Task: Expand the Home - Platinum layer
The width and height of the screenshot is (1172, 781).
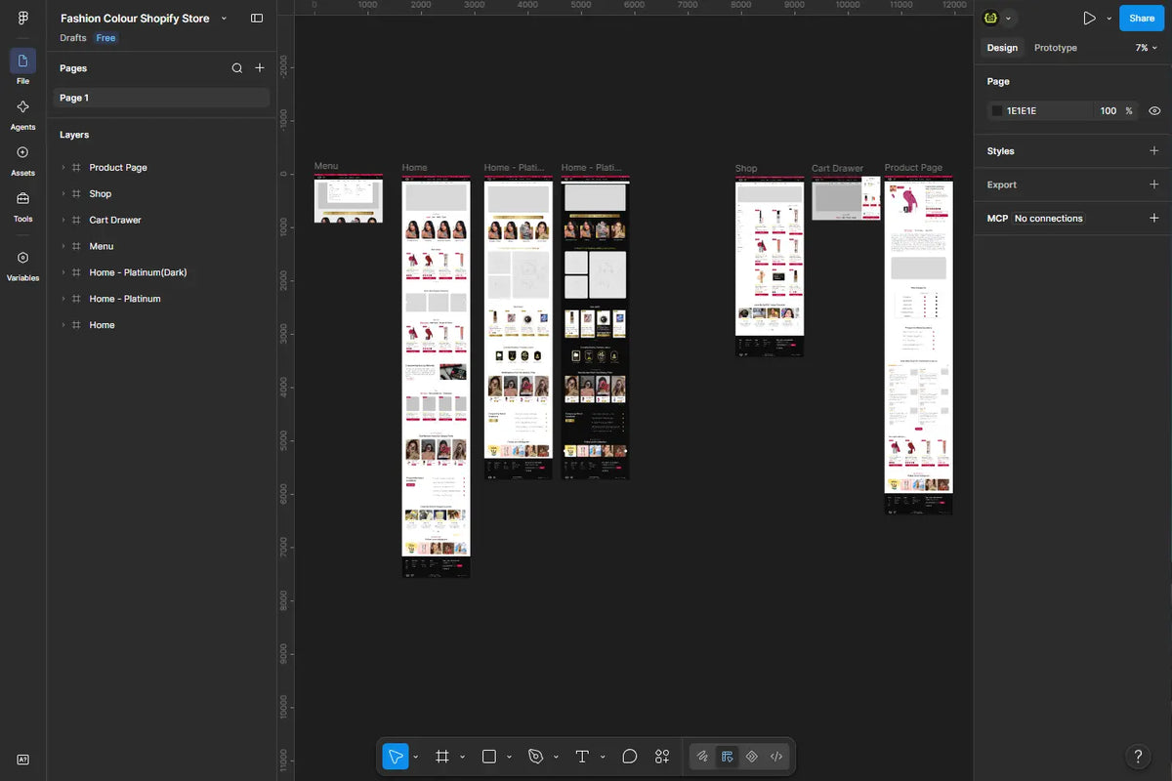Action: (x=63, y=300)
